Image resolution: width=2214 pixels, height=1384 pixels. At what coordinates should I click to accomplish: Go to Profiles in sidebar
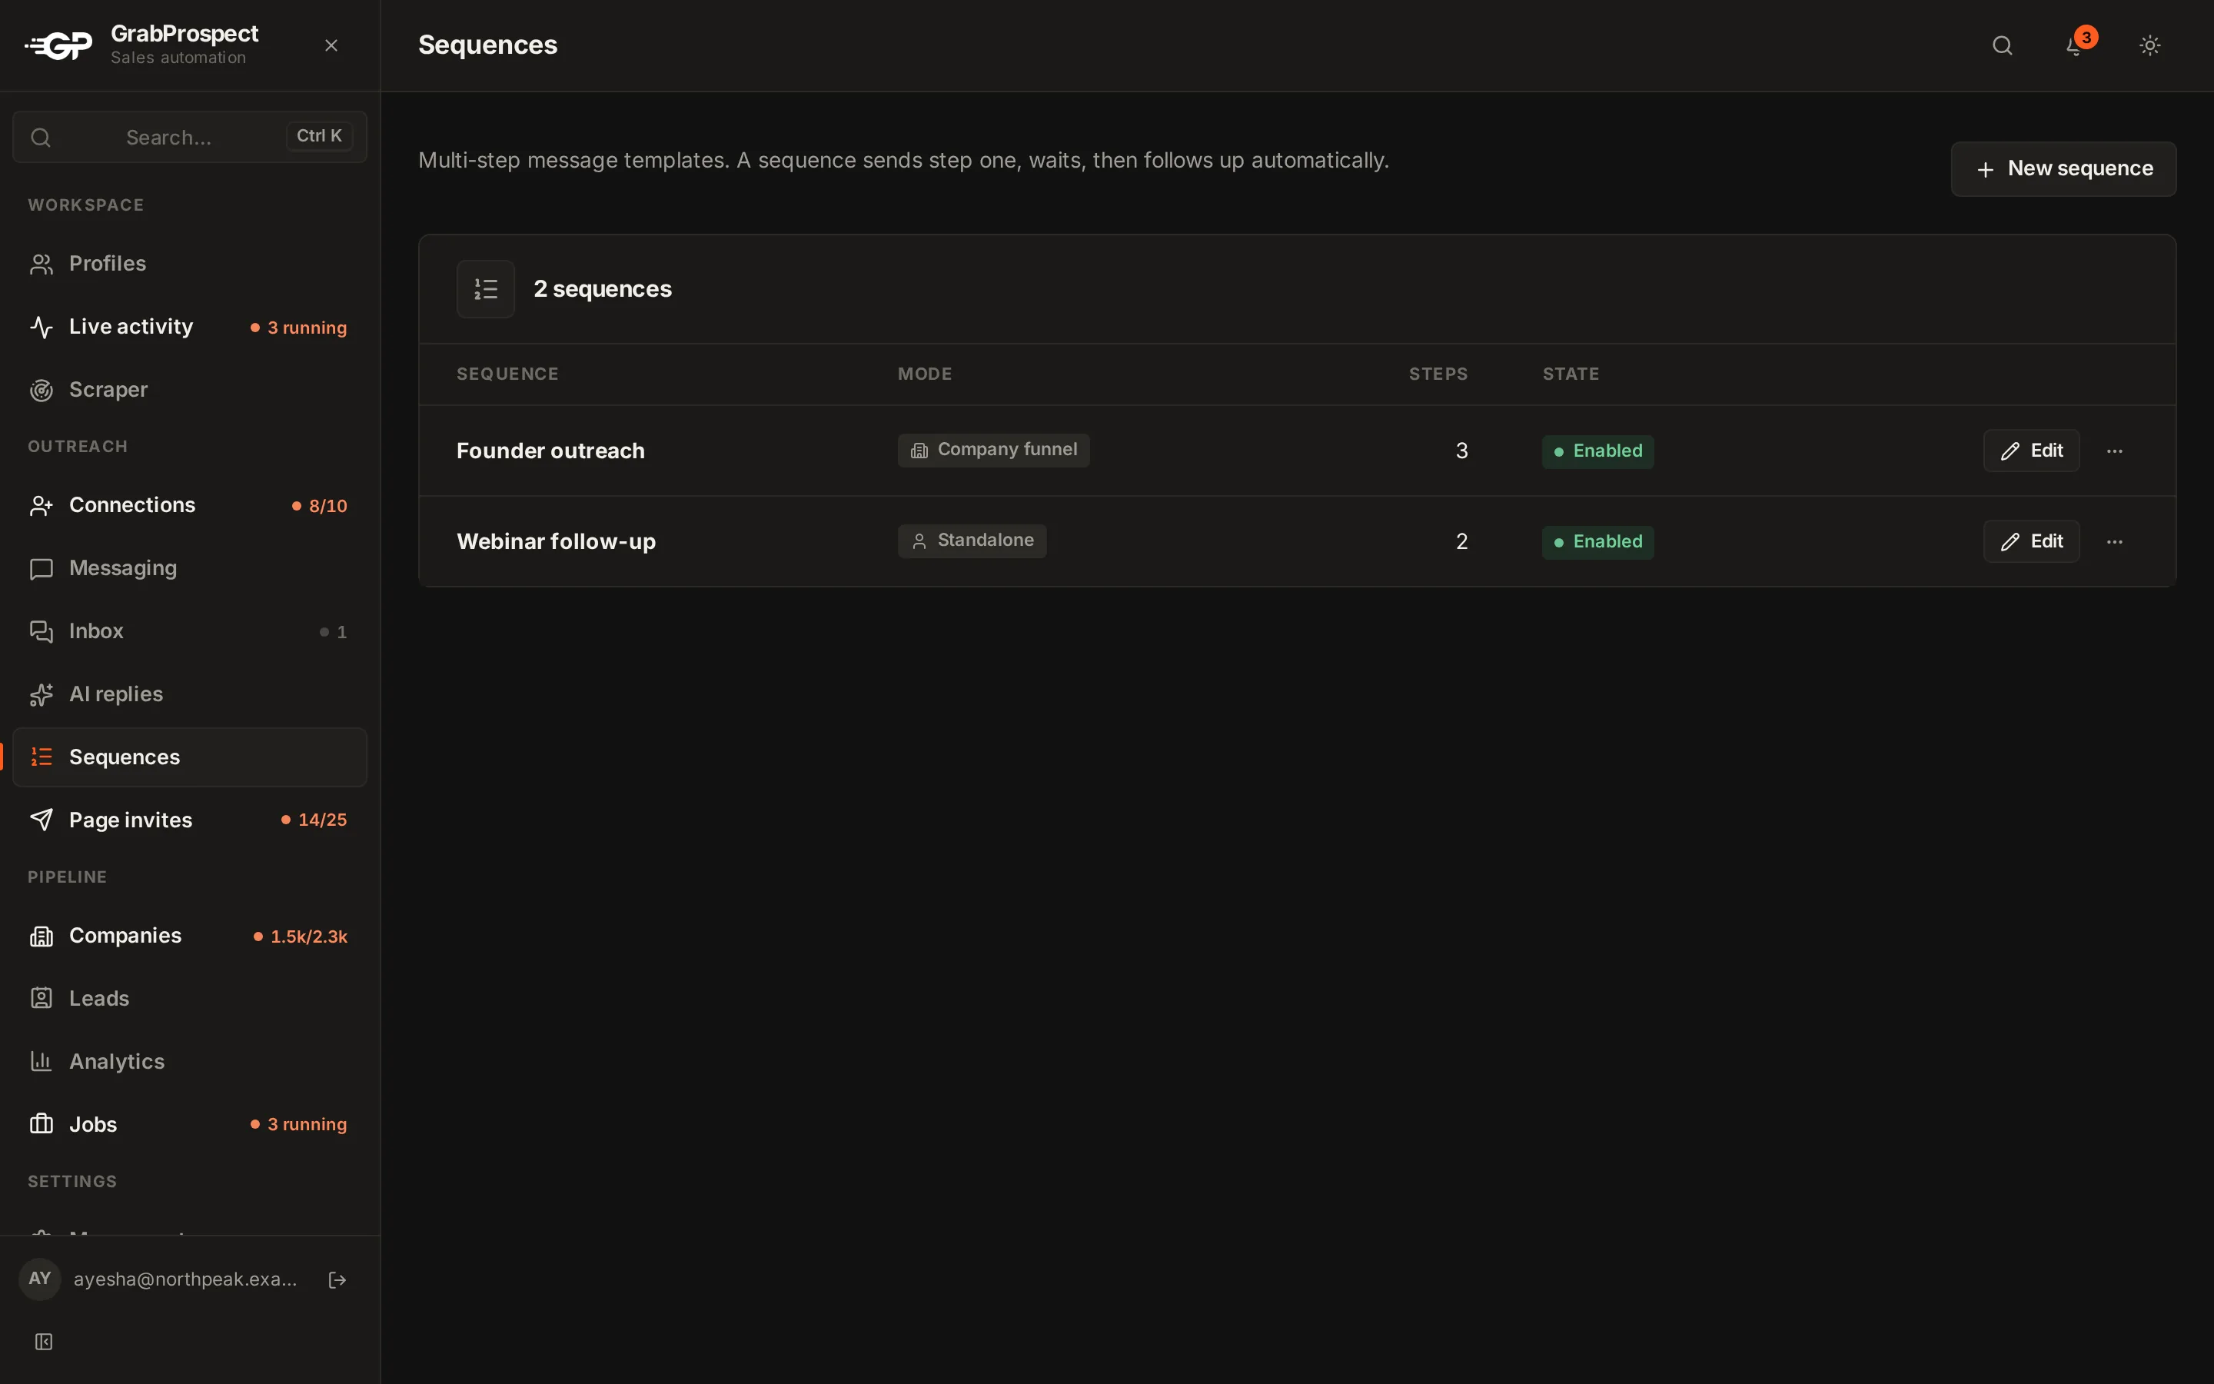[x=189, y=264]
